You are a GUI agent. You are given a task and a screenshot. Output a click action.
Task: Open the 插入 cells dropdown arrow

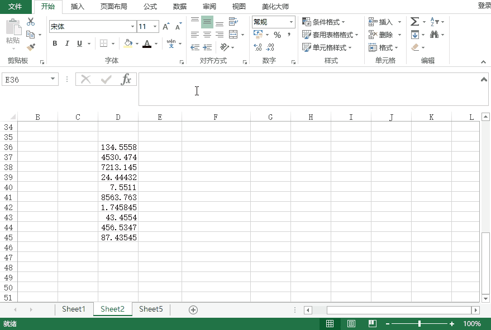click(399, 22)
